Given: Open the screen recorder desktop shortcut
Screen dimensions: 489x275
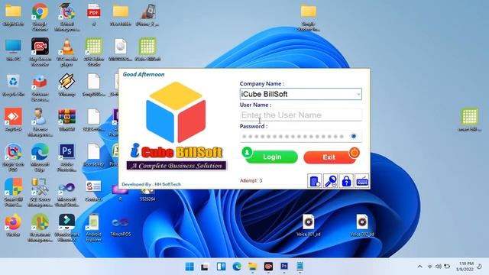Looking at the screenshot, I should pos(40,52).
